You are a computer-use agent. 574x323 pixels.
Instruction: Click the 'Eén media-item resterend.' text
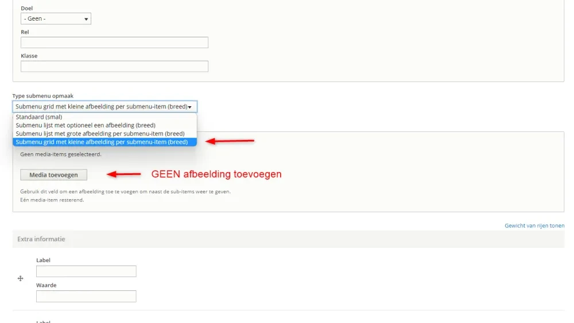pyautogui.click(x=52, y=200)
